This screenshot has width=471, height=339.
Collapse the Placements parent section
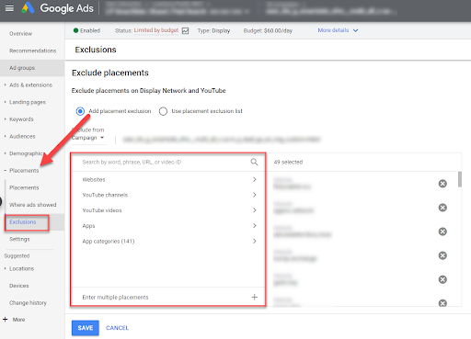(24, 171)
